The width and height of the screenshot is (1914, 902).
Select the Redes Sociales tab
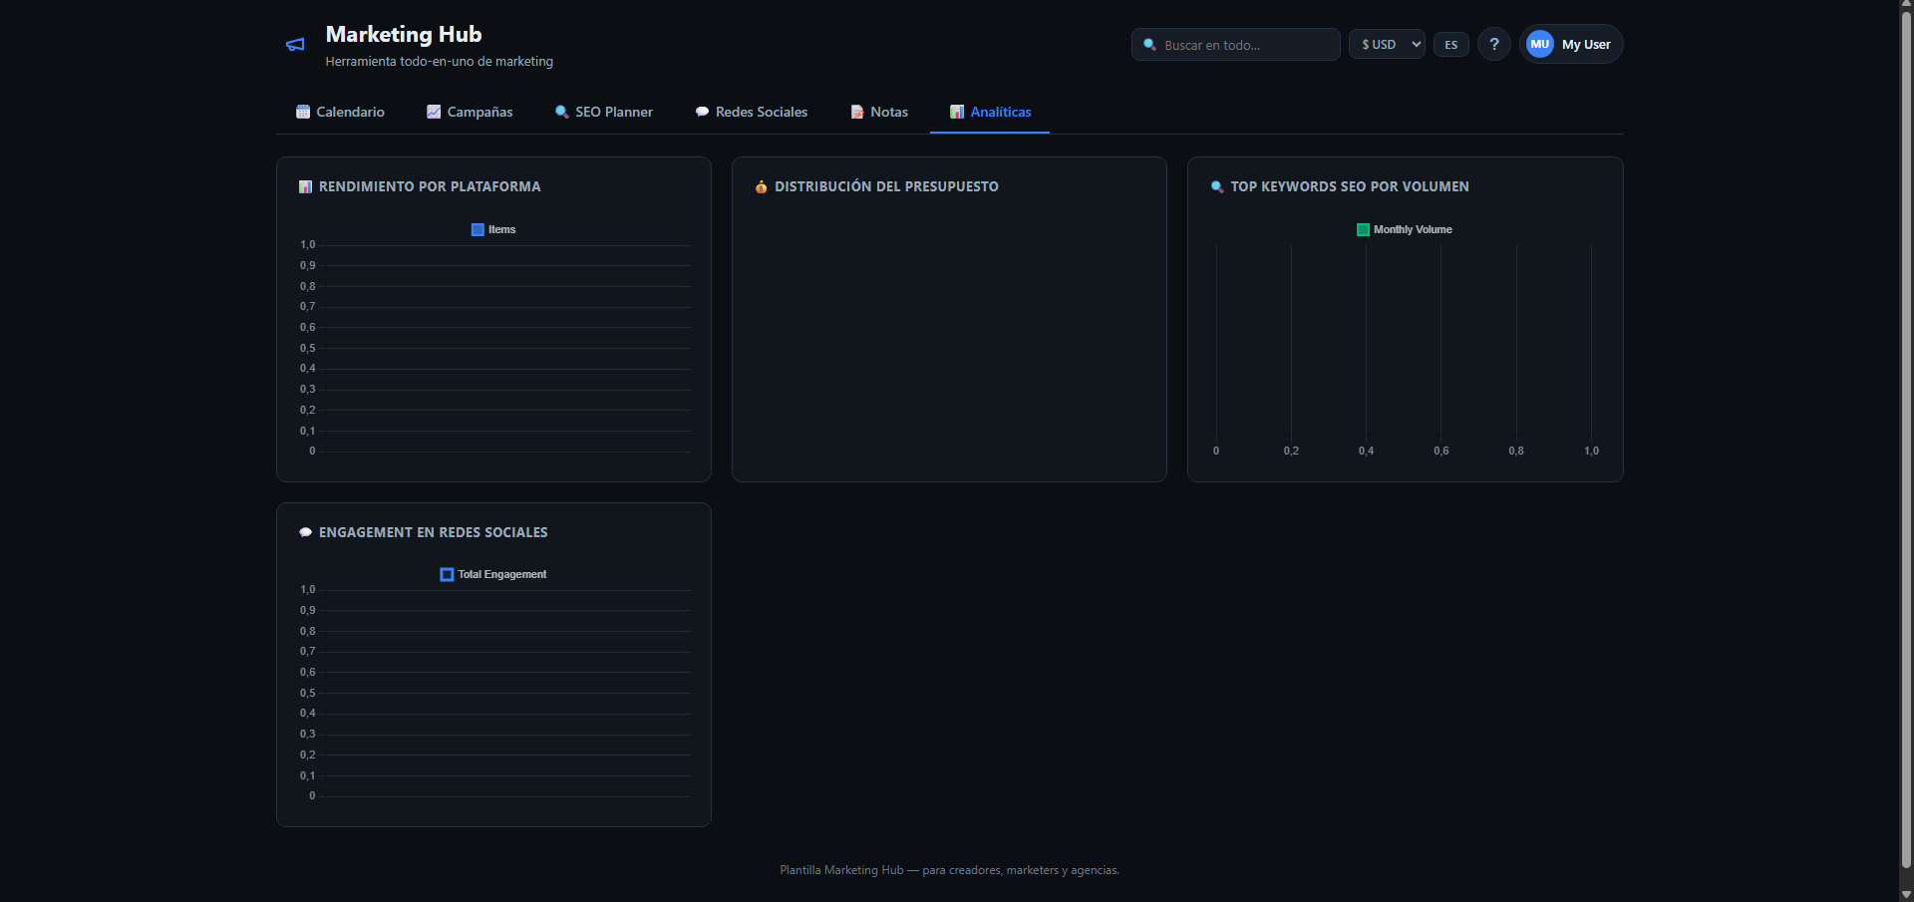pyautogui.click(x=752, y=112)
